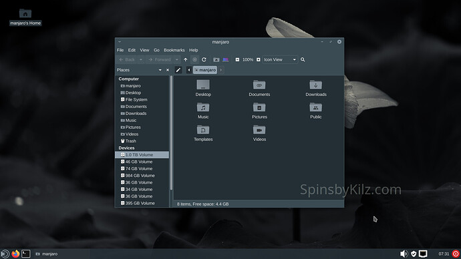461x259 pixels.
Task: Open the Icon View mode dropdown
Action: click(279, 59)
